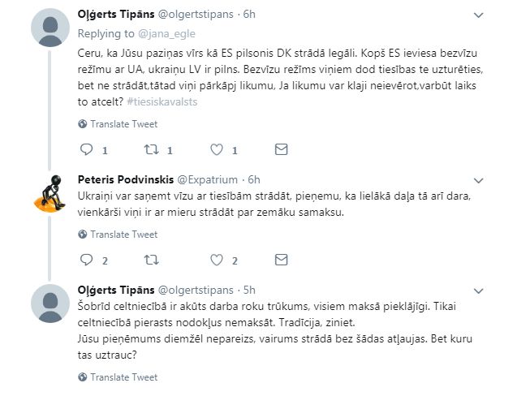Reply to Peteris Podvinskis' tweet
Viewport: 517px width, 396px height.
coord(88,260)
